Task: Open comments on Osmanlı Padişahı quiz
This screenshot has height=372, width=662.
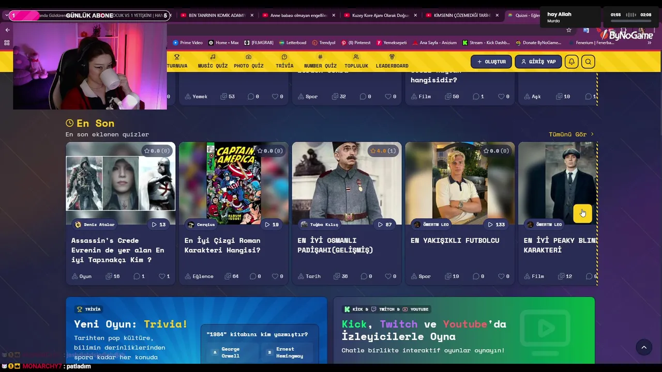Action: (x=366, y=276)
